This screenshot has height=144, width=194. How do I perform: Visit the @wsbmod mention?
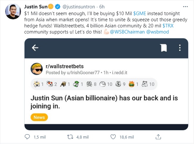pos(158,32)
